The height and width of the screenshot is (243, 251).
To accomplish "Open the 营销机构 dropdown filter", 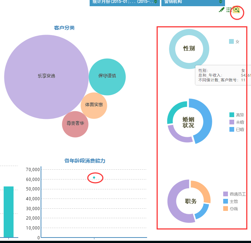I will point(193,2).
